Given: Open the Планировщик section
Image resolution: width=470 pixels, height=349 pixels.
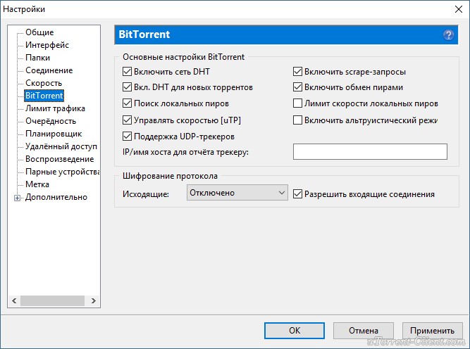Looking at the screenshot, I should pos(54,134).
